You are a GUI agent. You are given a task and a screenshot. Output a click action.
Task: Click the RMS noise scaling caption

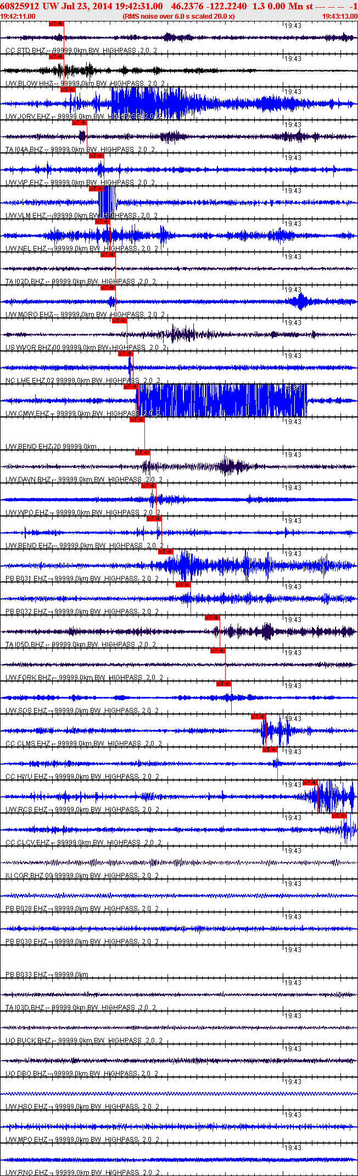pyautogui.click(x=178, y=17)
